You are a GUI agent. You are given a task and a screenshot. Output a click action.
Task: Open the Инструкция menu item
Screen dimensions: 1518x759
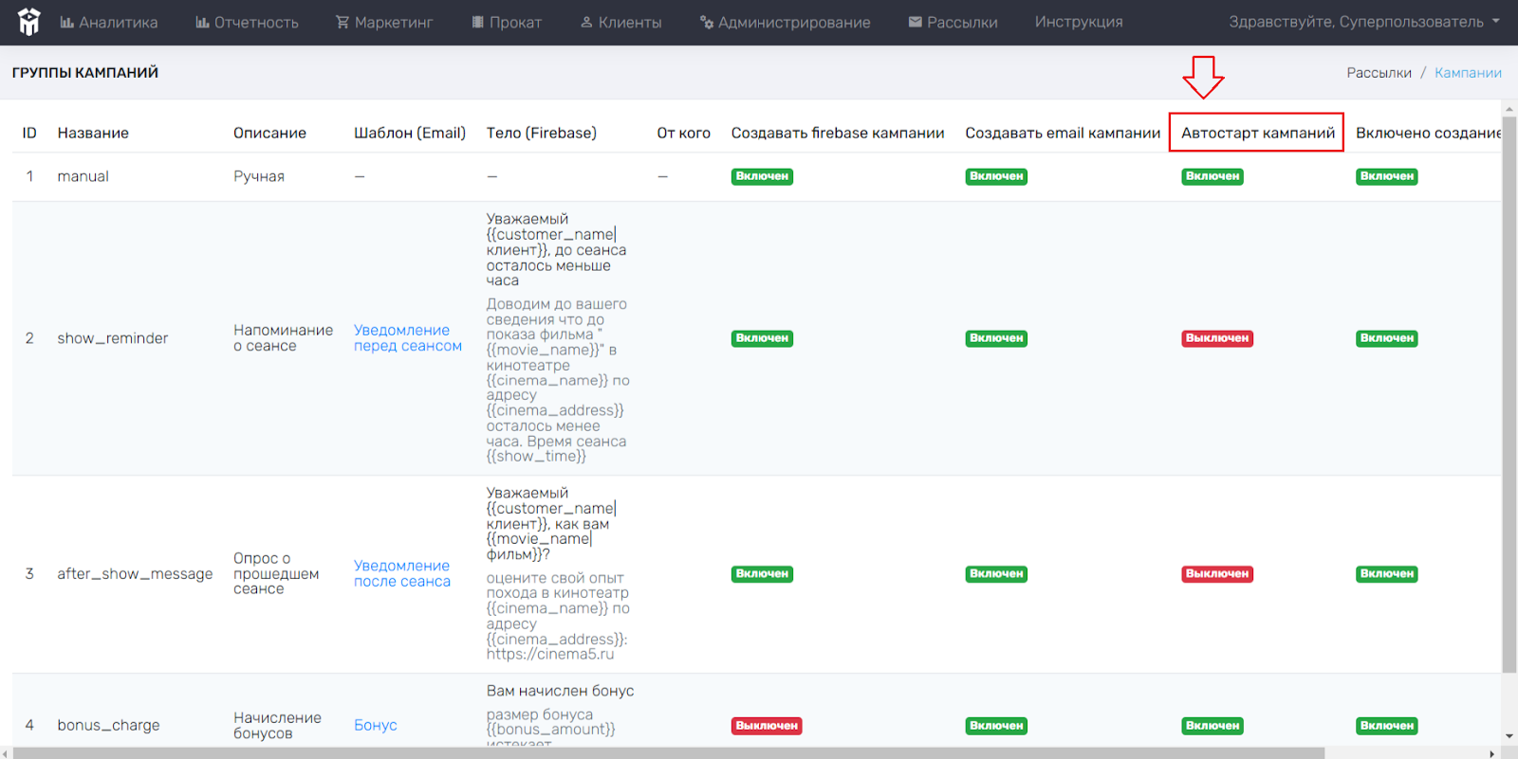click(x=1079, y=22)
